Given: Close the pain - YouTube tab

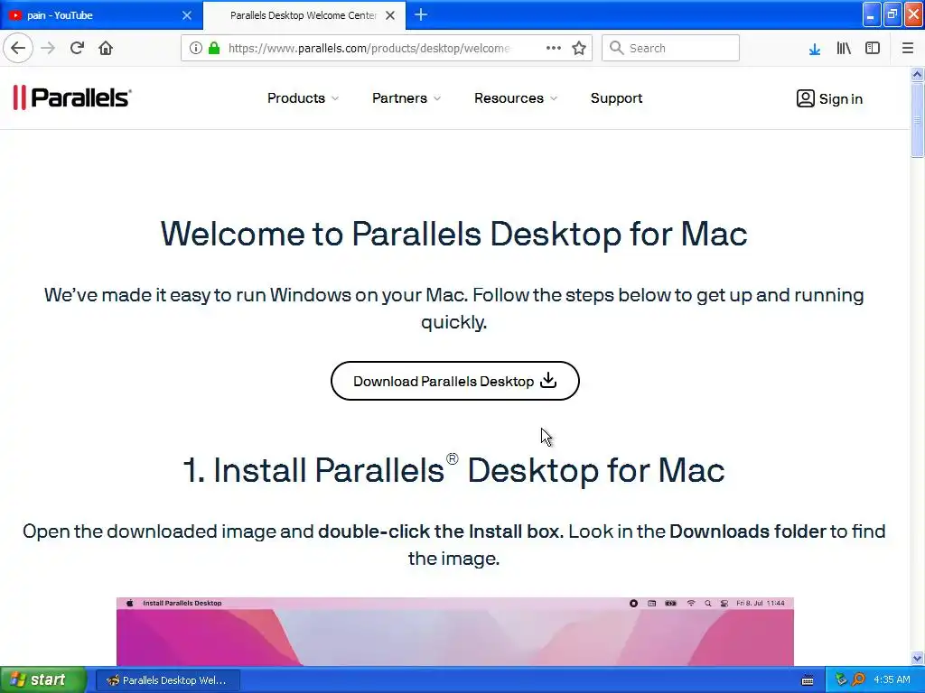Looking at the screenshot, I should [x=187, y=15].
